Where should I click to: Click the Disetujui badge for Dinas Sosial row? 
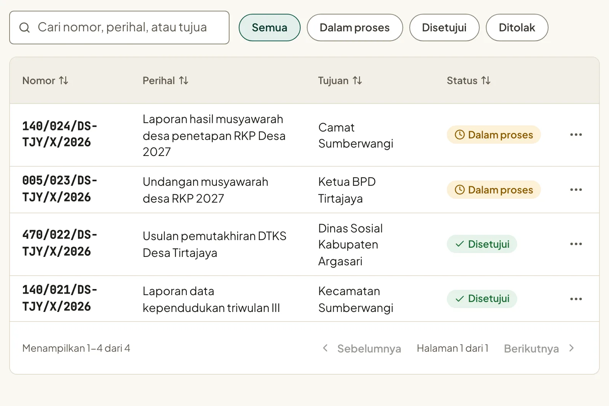482,244
